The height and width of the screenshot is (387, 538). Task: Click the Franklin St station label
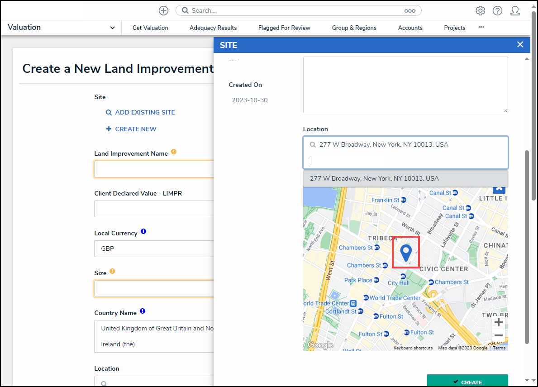pos(386,200)
